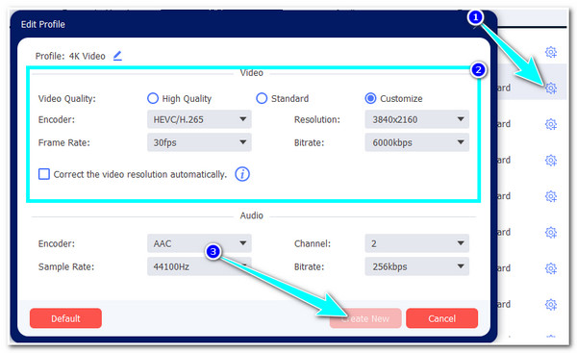Open the Sample Rate dropdown showing 44100Hz
The image size is (577, 353).
[199, 266]
